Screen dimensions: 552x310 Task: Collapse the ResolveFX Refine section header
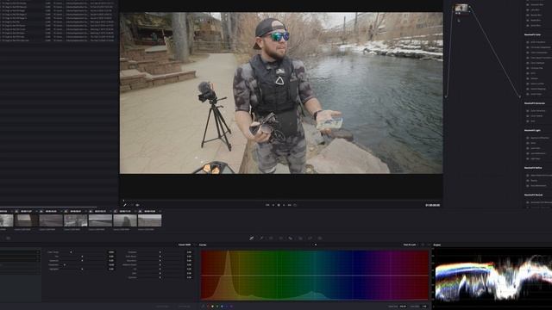point(533,168)
